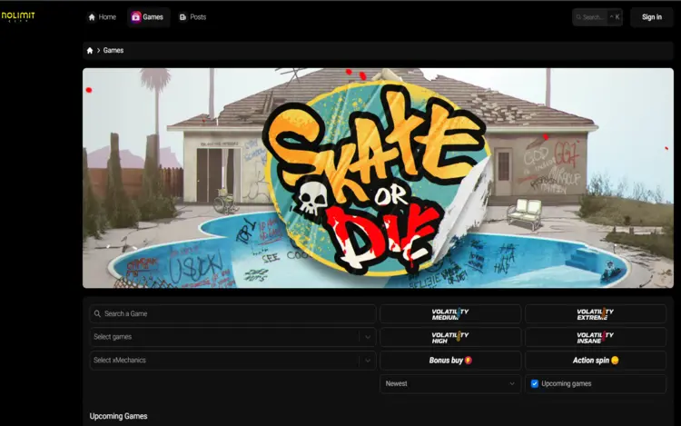Uncheck the Upcoming games checkbox
681x426 pixels.
pyautogui.click(x=535, y=384)
